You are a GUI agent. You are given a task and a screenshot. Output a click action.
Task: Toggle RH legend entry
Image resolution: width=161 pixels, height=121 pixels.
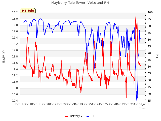tap(91, 116)
